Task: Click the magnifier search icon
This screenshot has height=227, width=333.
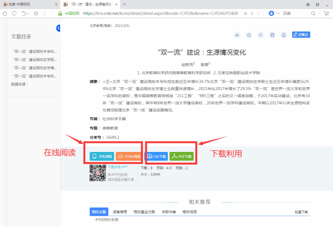Action: point(313,13)
